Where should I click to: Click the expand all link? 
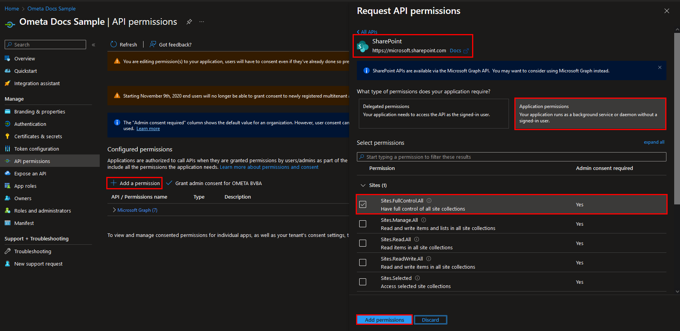point(654,142)
